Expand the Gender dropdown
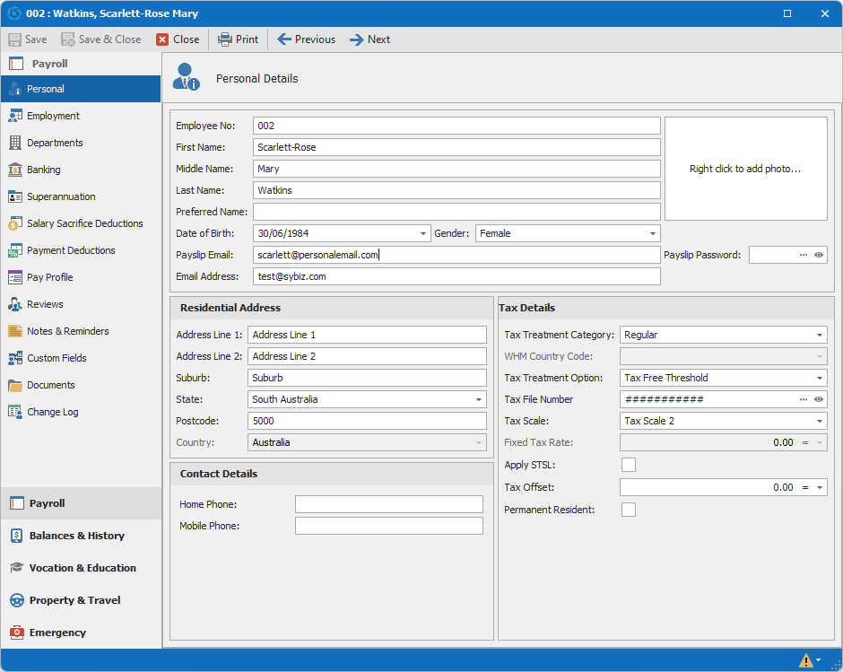This screenshot has height=672, width=843. [653, 233]
